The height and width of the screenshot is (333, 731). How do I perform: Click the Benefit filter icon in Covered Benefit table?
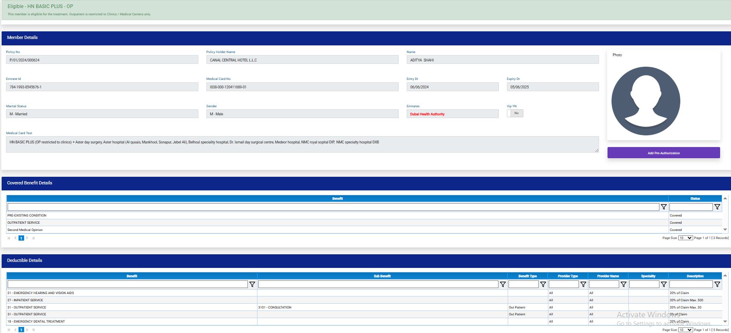click(663, 207)
